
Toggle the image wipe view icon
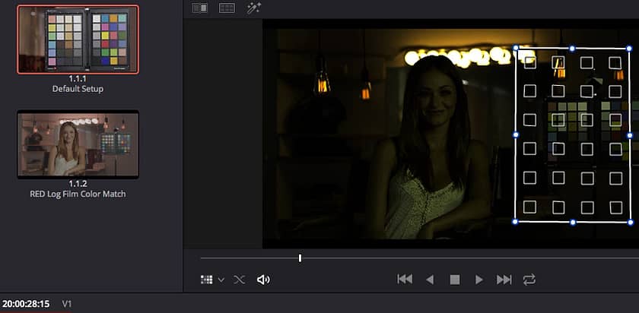(200, 8)
